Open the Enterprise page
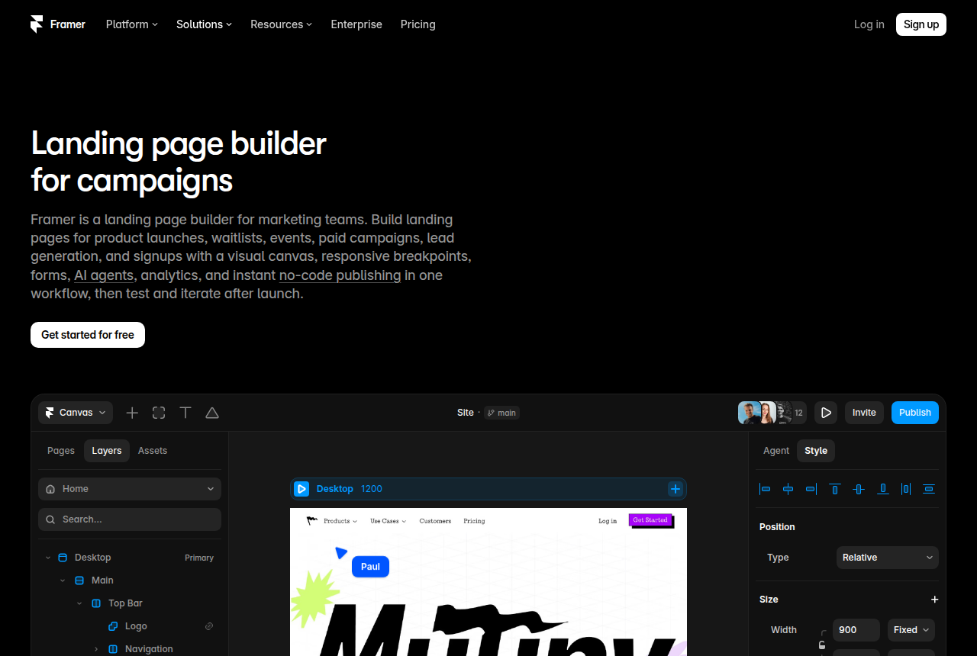977x656 pixels. pyautogui.click(x=356, y=24)
